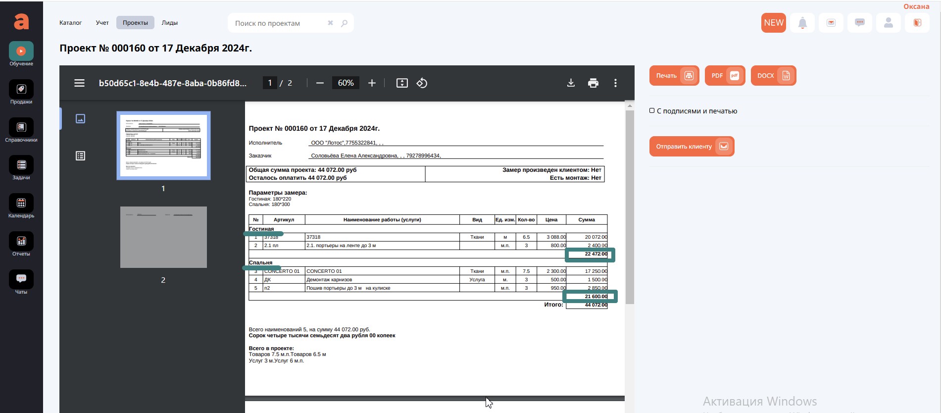Show document outline view in sidebar
The image size is (941, 413).
80,156
